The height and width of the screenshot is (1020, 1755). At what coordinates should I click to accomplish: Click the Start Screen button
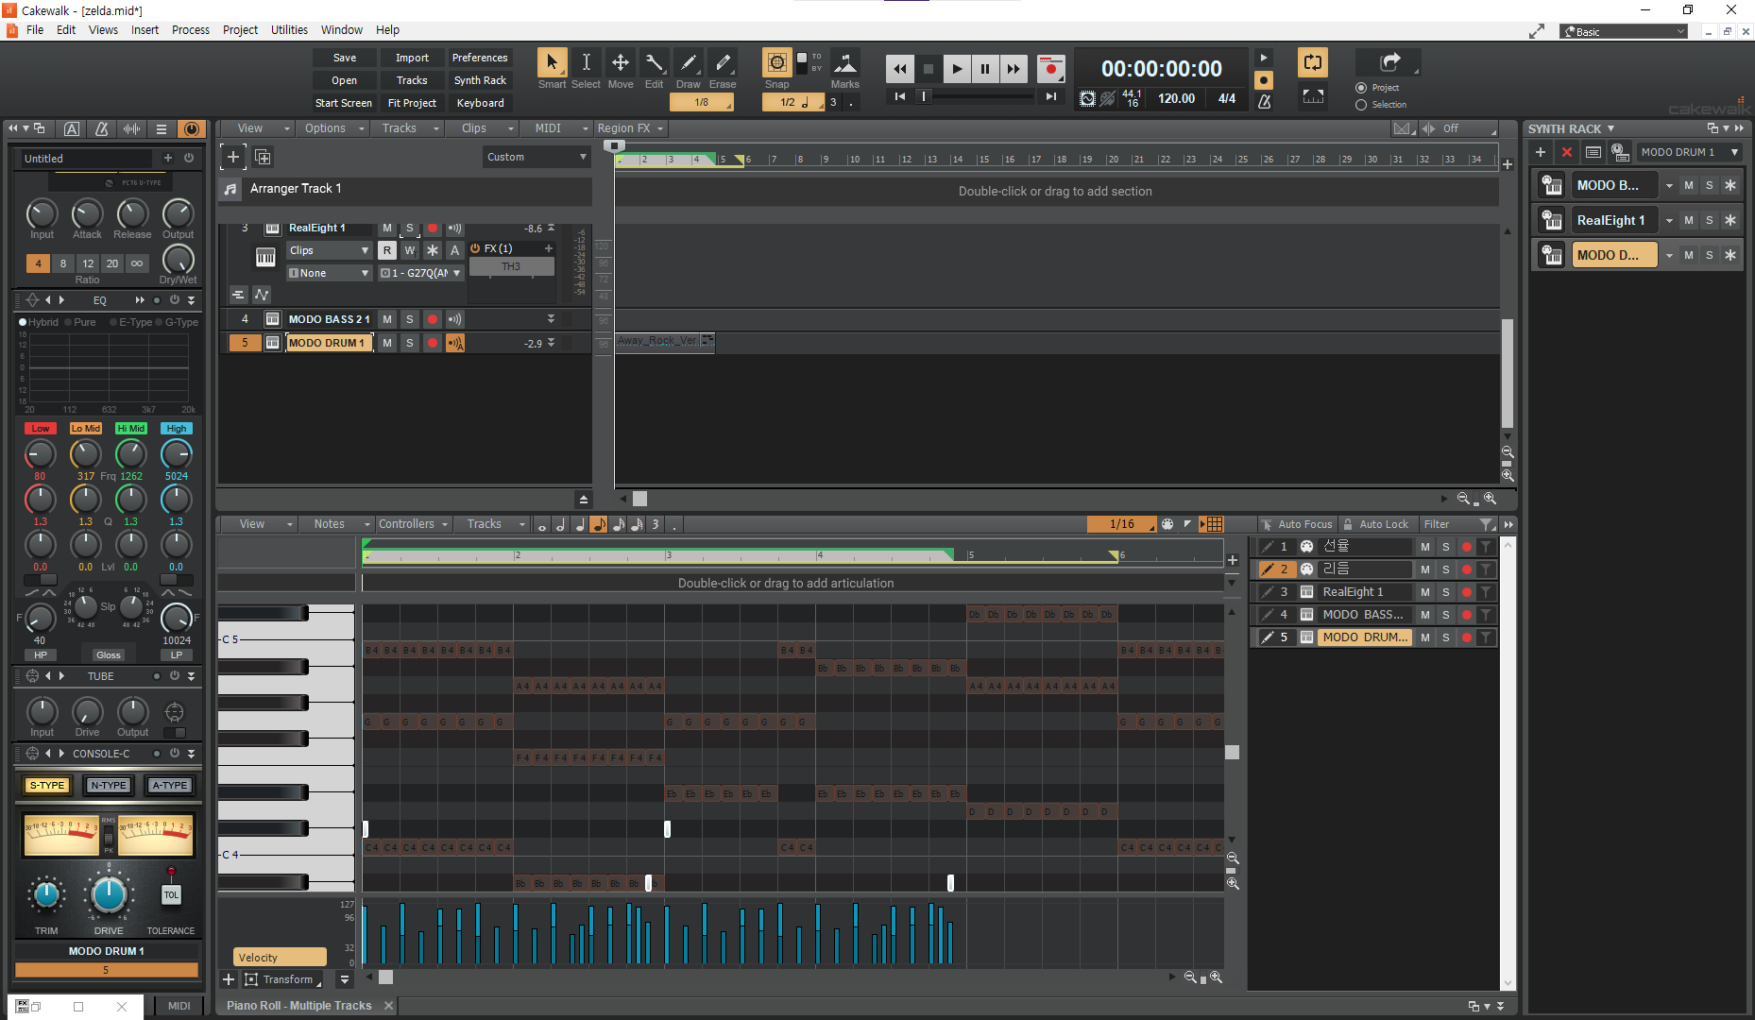[344, 103]
